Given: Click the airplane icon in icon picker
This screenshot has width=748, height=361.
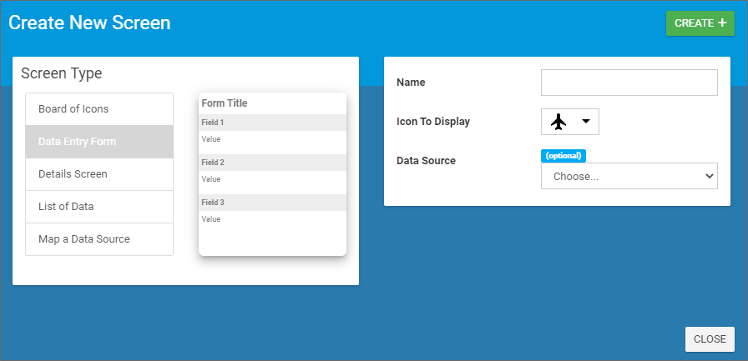Looking at the screenshot, I should (x=558, y=122).
